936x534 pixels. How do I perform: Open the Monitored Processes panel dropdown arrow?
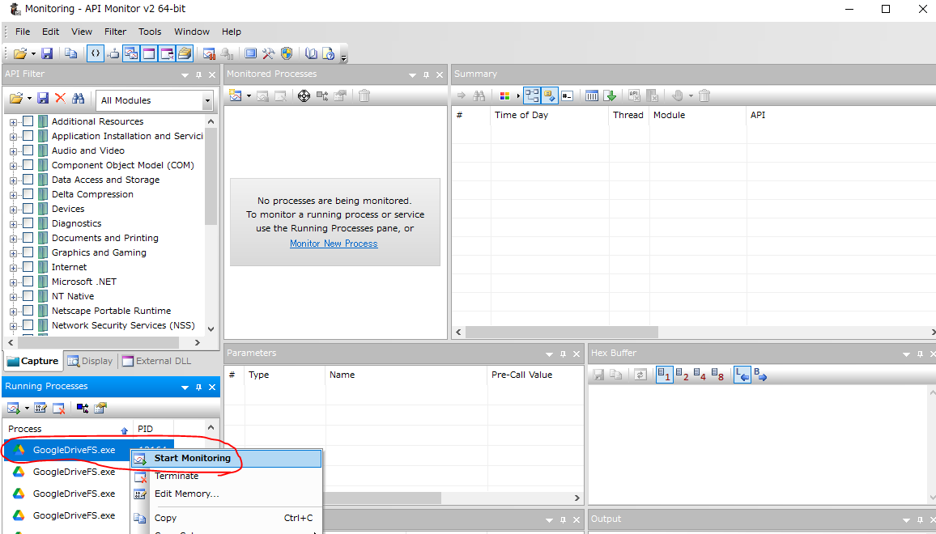[412, 74]
